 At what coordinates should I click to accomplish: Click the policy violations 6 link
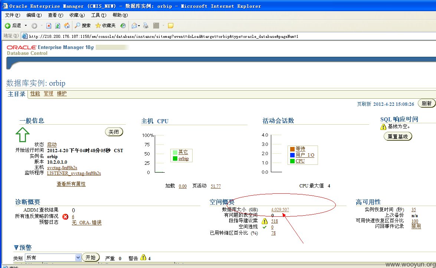click(73, 216)
